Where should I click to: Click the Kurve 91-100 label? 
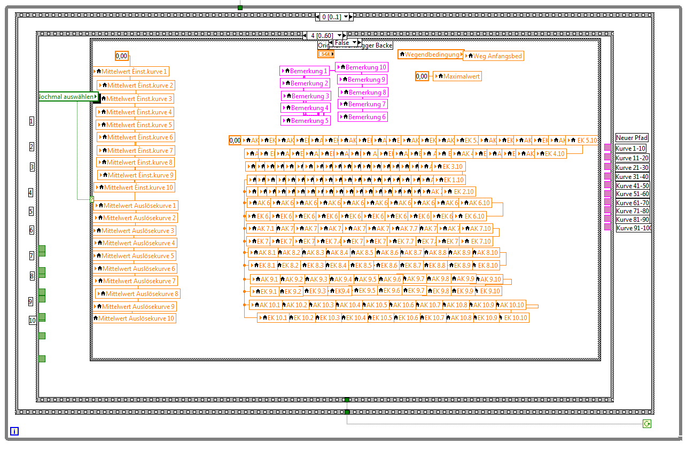[633, 228]
